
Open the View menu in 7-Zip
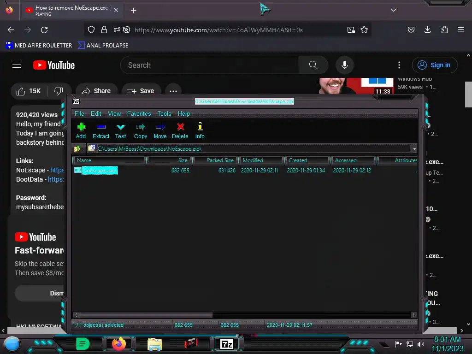(x=114, y=113)
